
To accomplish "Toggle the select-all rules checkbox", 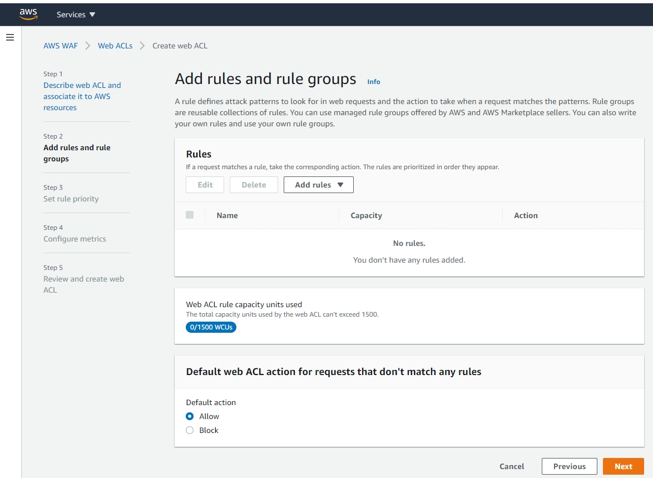I will click(x=190, y=215).
